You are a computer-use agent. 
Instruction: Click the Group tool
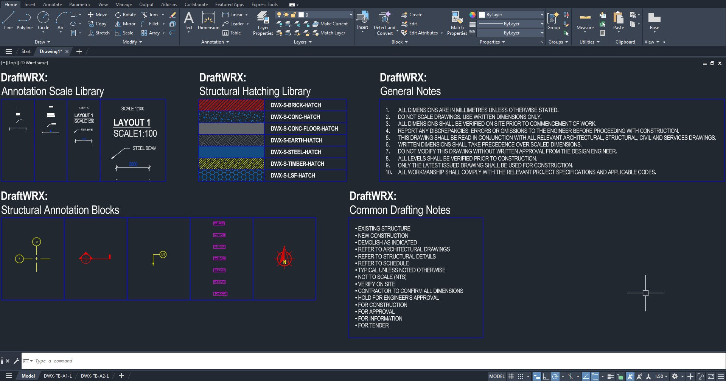(x=553, y=21)
